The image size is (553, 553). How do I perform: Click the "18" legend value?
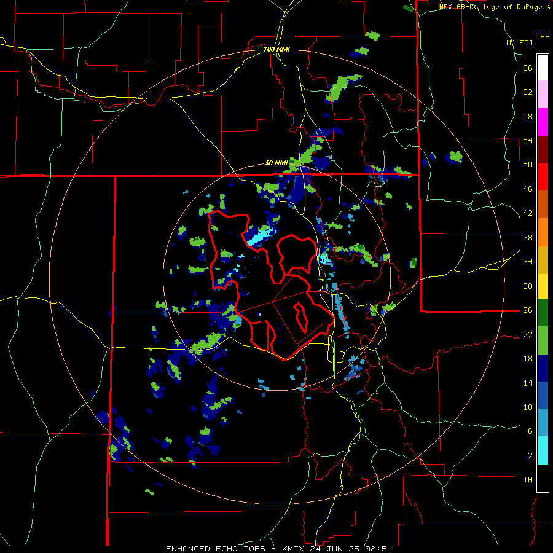click(x=528, y=359)
